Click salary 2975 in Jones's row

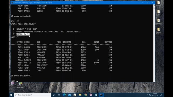[x=83, y=52]
